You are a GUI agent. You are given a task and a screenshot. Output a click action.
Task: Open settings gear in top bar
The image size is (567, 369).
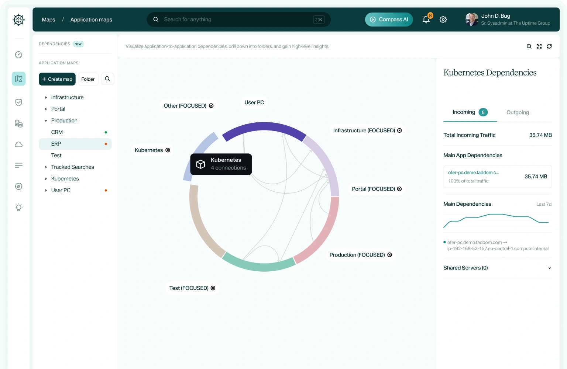[x=443, y=20]
